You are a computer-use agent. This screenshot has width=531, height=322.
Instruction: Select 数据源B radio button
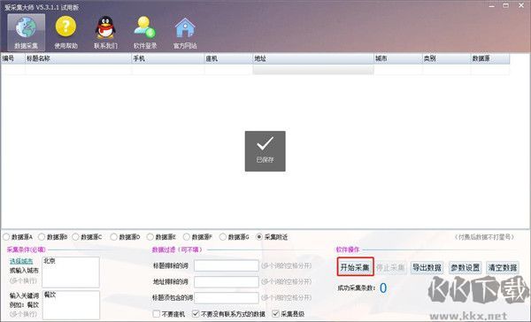pos(42,237)
